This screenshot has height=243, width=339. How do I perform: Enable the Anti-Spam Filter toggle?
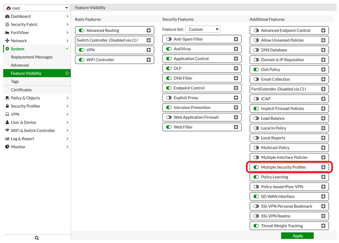point(169,39)
